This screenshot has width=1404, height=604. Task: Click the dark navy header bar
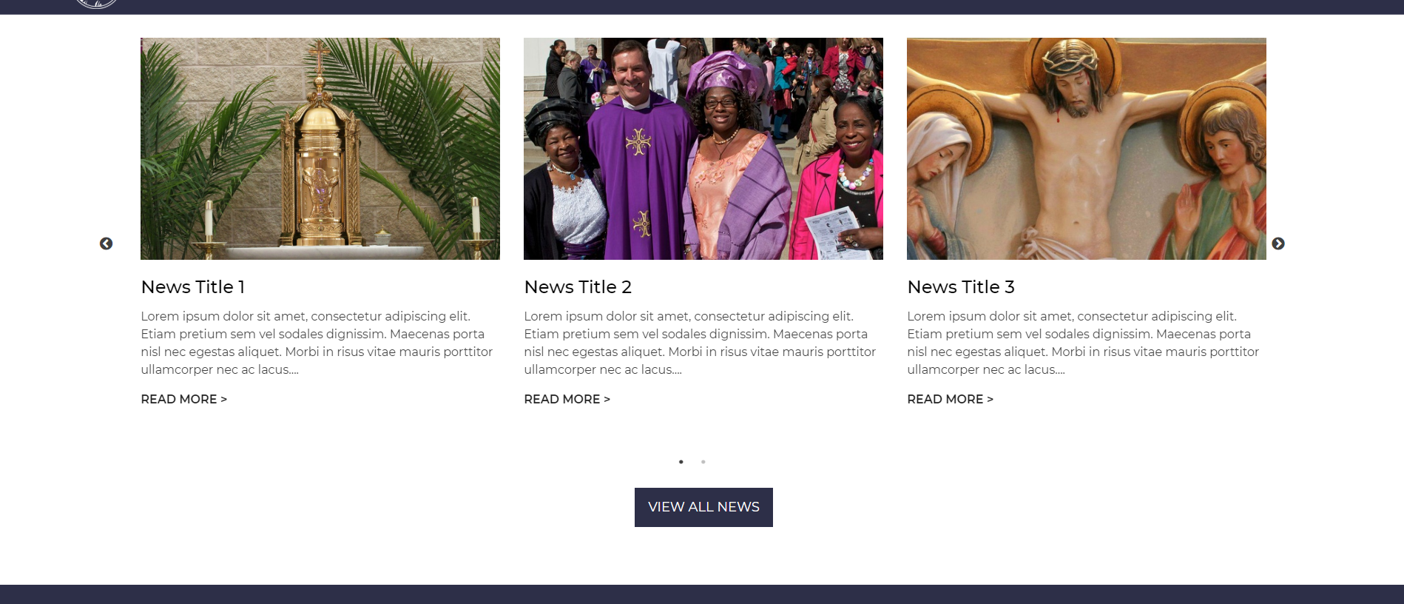pyautogui.click(x=702, y=7)
